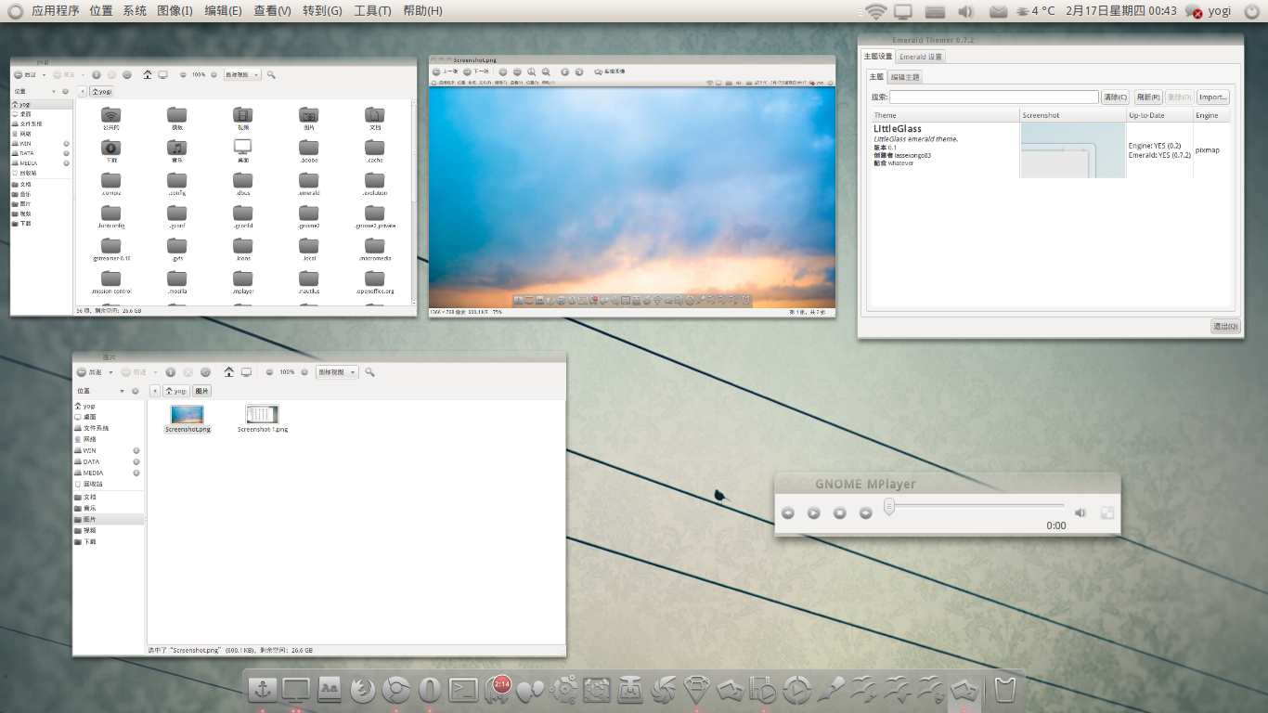Go to next image with 下一张

[x=476, y=71]
